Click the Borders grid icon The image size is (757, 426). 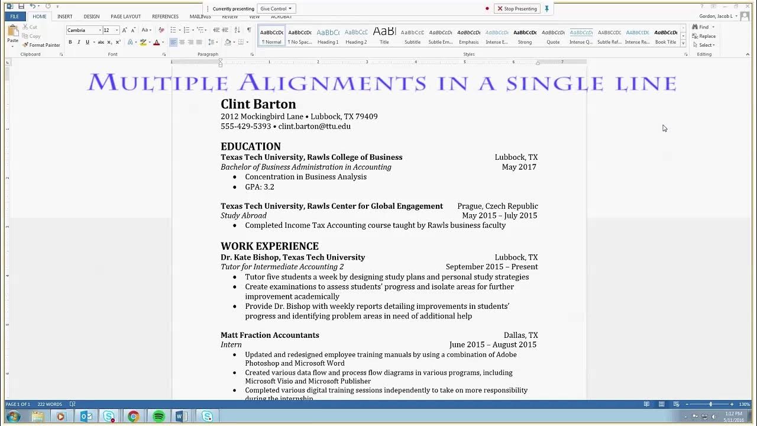pyautogui.click(x=241, y=42)
